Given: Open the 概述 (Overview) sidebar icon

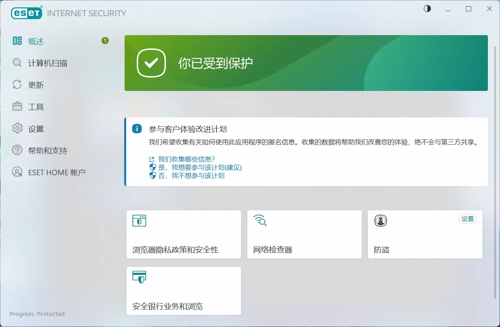Looking at the screenshot, I should tap(17, 41).
